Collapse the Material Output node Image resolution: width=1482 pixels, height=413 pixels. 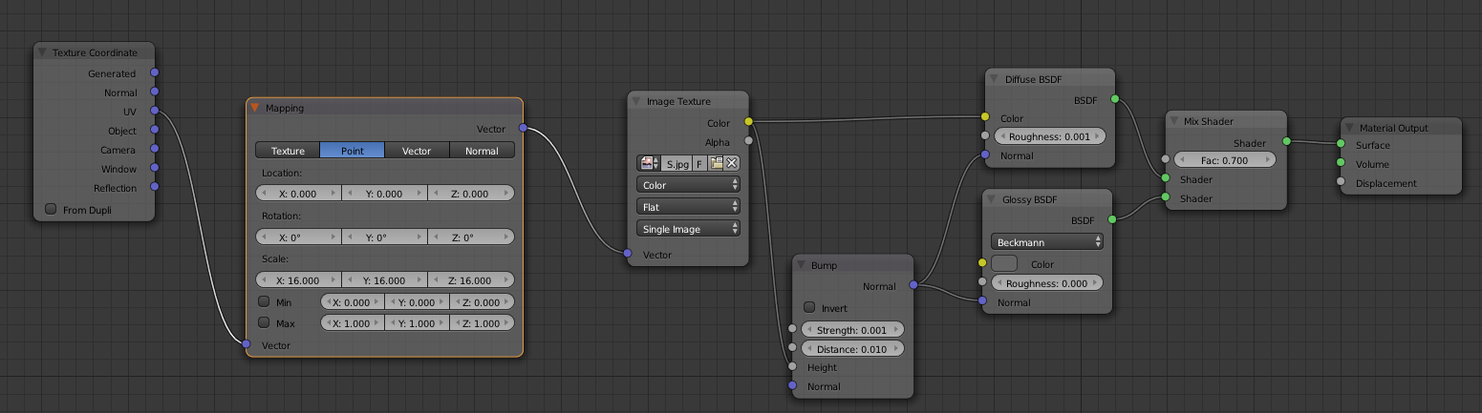point(1350,127)
